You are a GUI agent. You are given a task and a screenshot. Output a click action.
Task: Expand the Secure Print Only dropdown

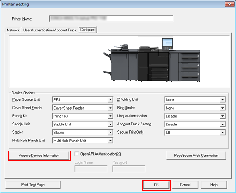point(195,132)
